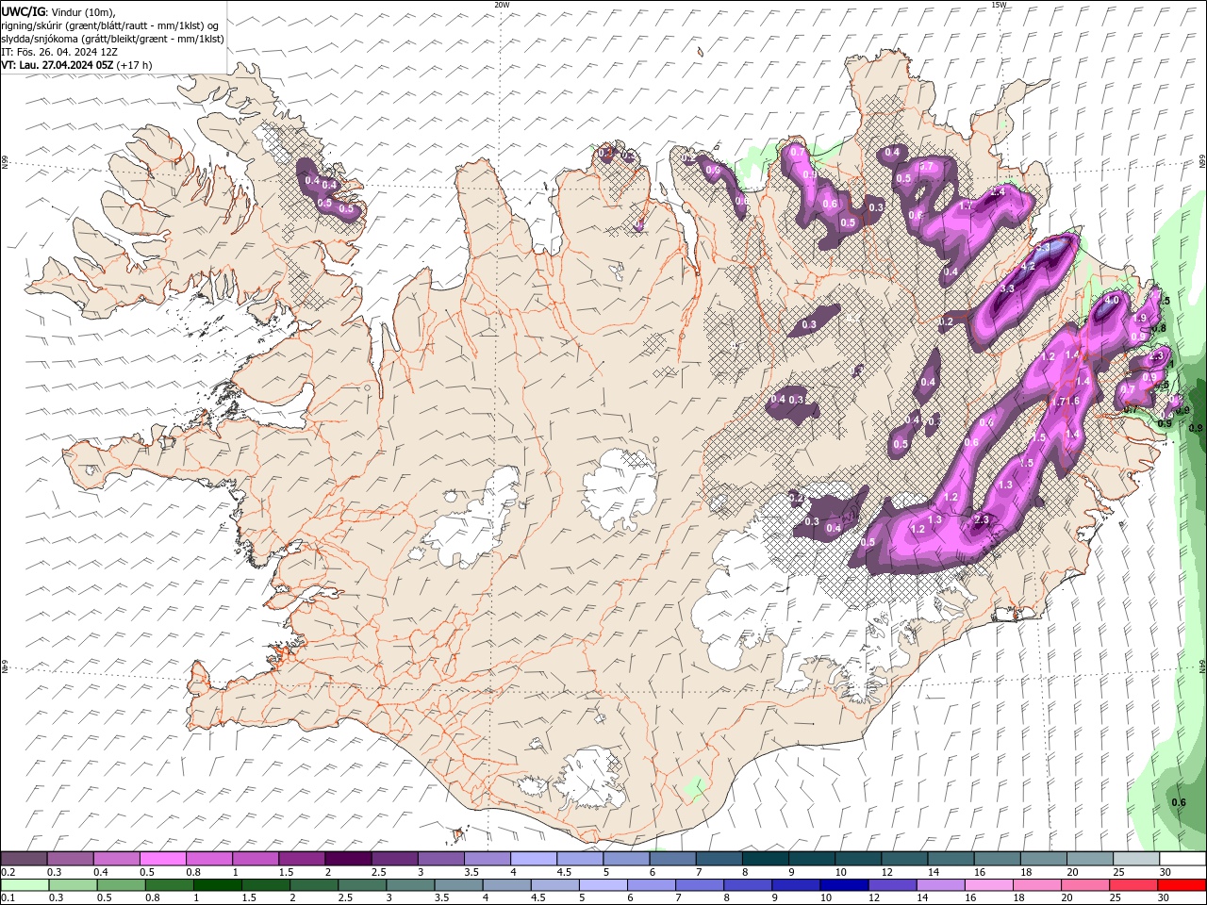Select the gray-green swatch labeled 3 in lower legend
This screenshot has height=905, width=1207.
click(x=409, y=885)
